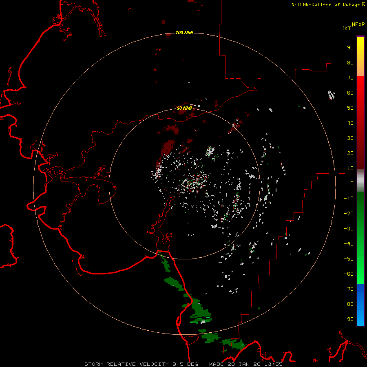Viewport: 367px width, 367px height.
Task: Click the 0 value on the velocity scale
Action: click(352, 183)
